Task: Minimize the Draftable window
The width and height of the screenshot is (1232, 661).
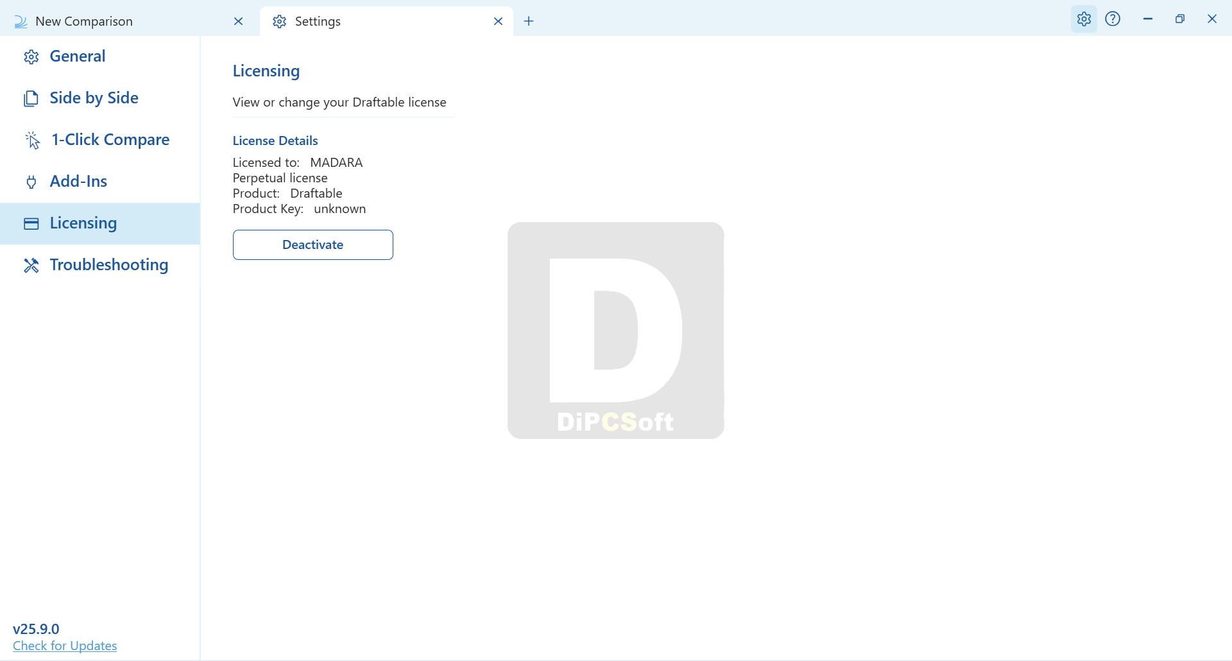Action: (1148, 19)
